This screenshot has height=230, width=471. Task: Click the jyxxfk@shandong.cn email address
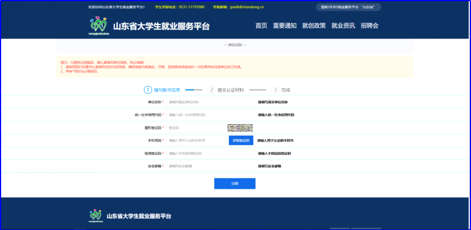pyautogui.click(x=247, y=7)
